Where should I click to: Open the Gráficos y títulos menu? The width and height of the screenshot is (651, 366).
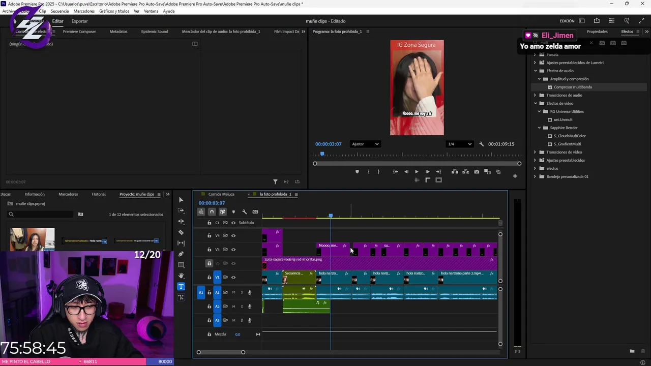114,11
